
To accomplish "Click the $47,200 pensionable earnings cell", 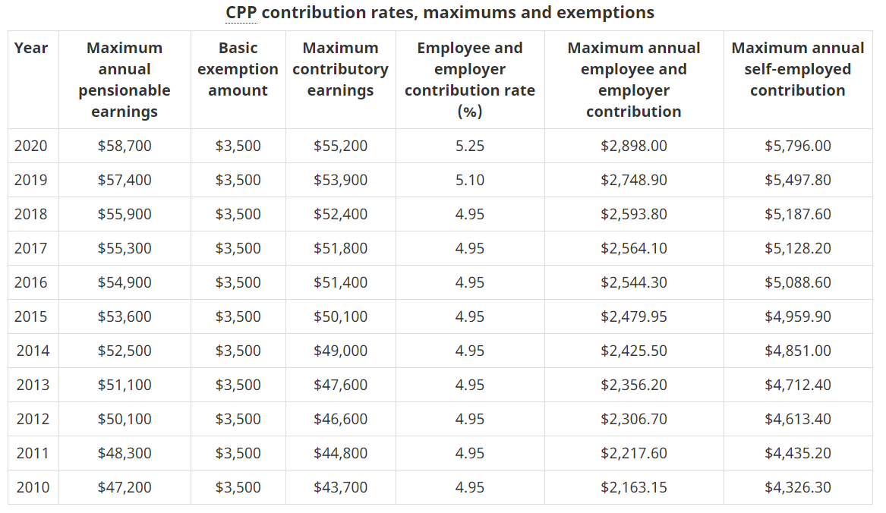I will 125,487.
